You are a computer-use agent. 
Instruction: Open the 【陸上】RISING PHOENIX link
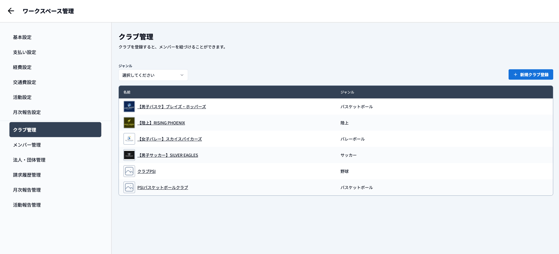(x=161, y=123)
